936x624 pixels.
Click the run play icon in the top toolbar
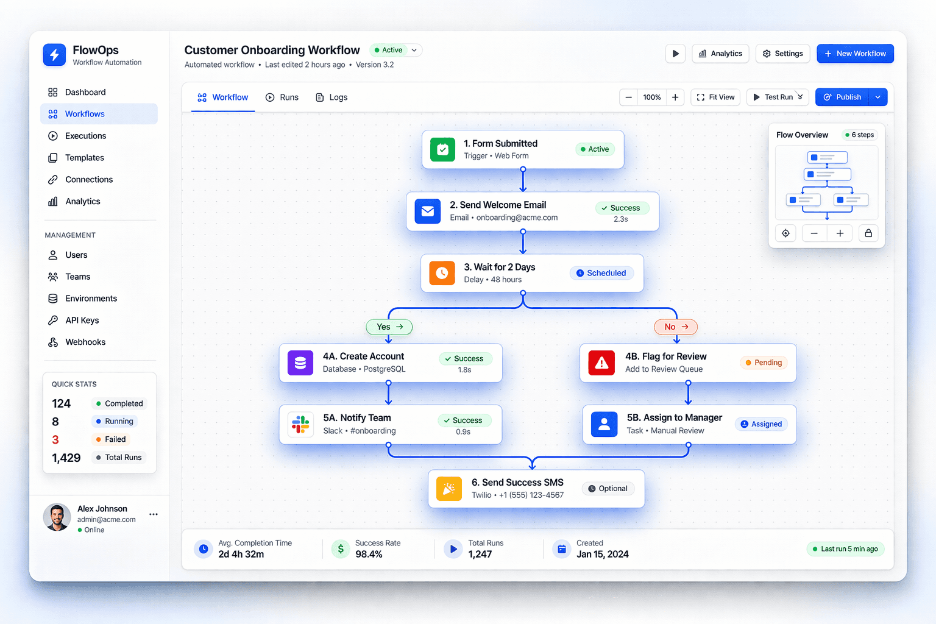click(x=675, y=54)
